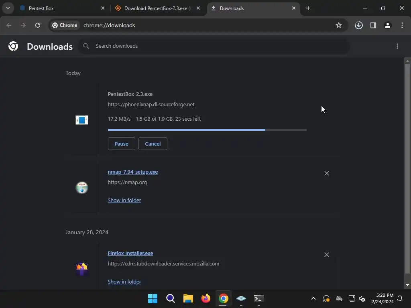Image resolution: width=411 pixels, height=308 pixels.
Task: Remove nmap-7.94-setup.exe from list
Action: coord(327,173)
